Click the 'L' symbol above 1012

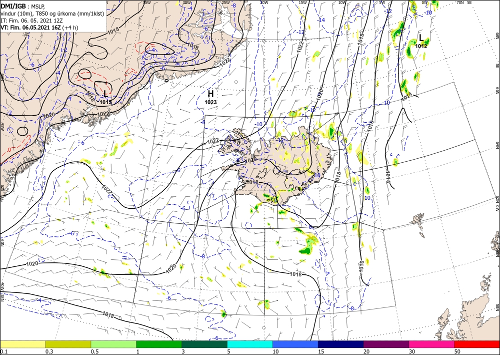(x=421, y=38)
